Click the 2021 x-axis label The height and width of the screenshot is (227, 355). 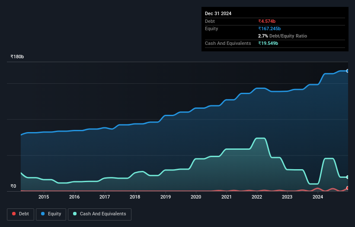tap(227, 197)
